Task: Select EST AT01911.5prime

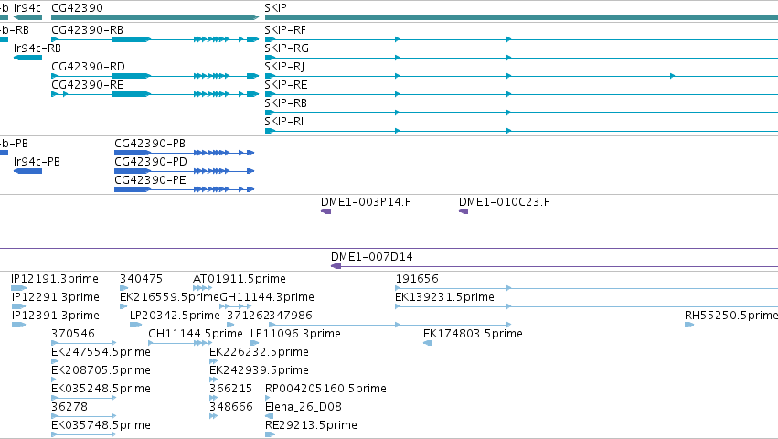Action: [202, 288]
